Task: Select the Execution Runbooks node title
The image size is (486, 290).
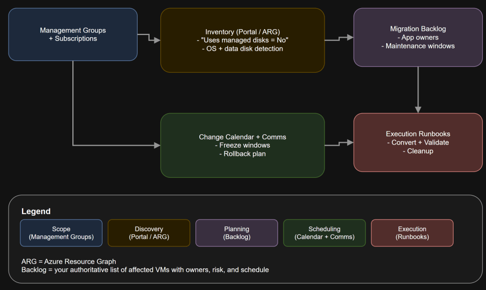Action: (417, 134)
